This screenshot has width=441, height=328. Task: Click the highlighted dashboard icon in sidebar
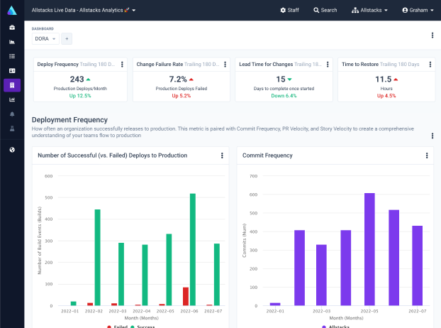click(x=12, y=85)
